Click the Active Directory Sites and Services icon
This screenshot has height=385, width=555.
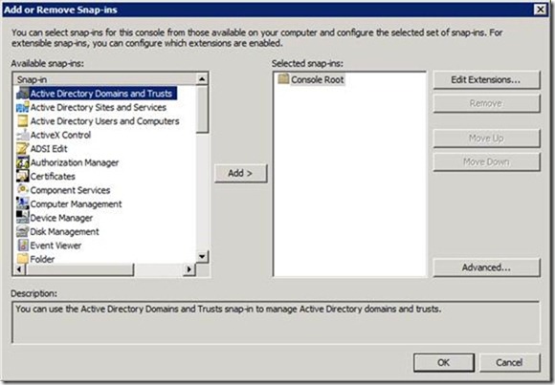(x=23, y=107)
